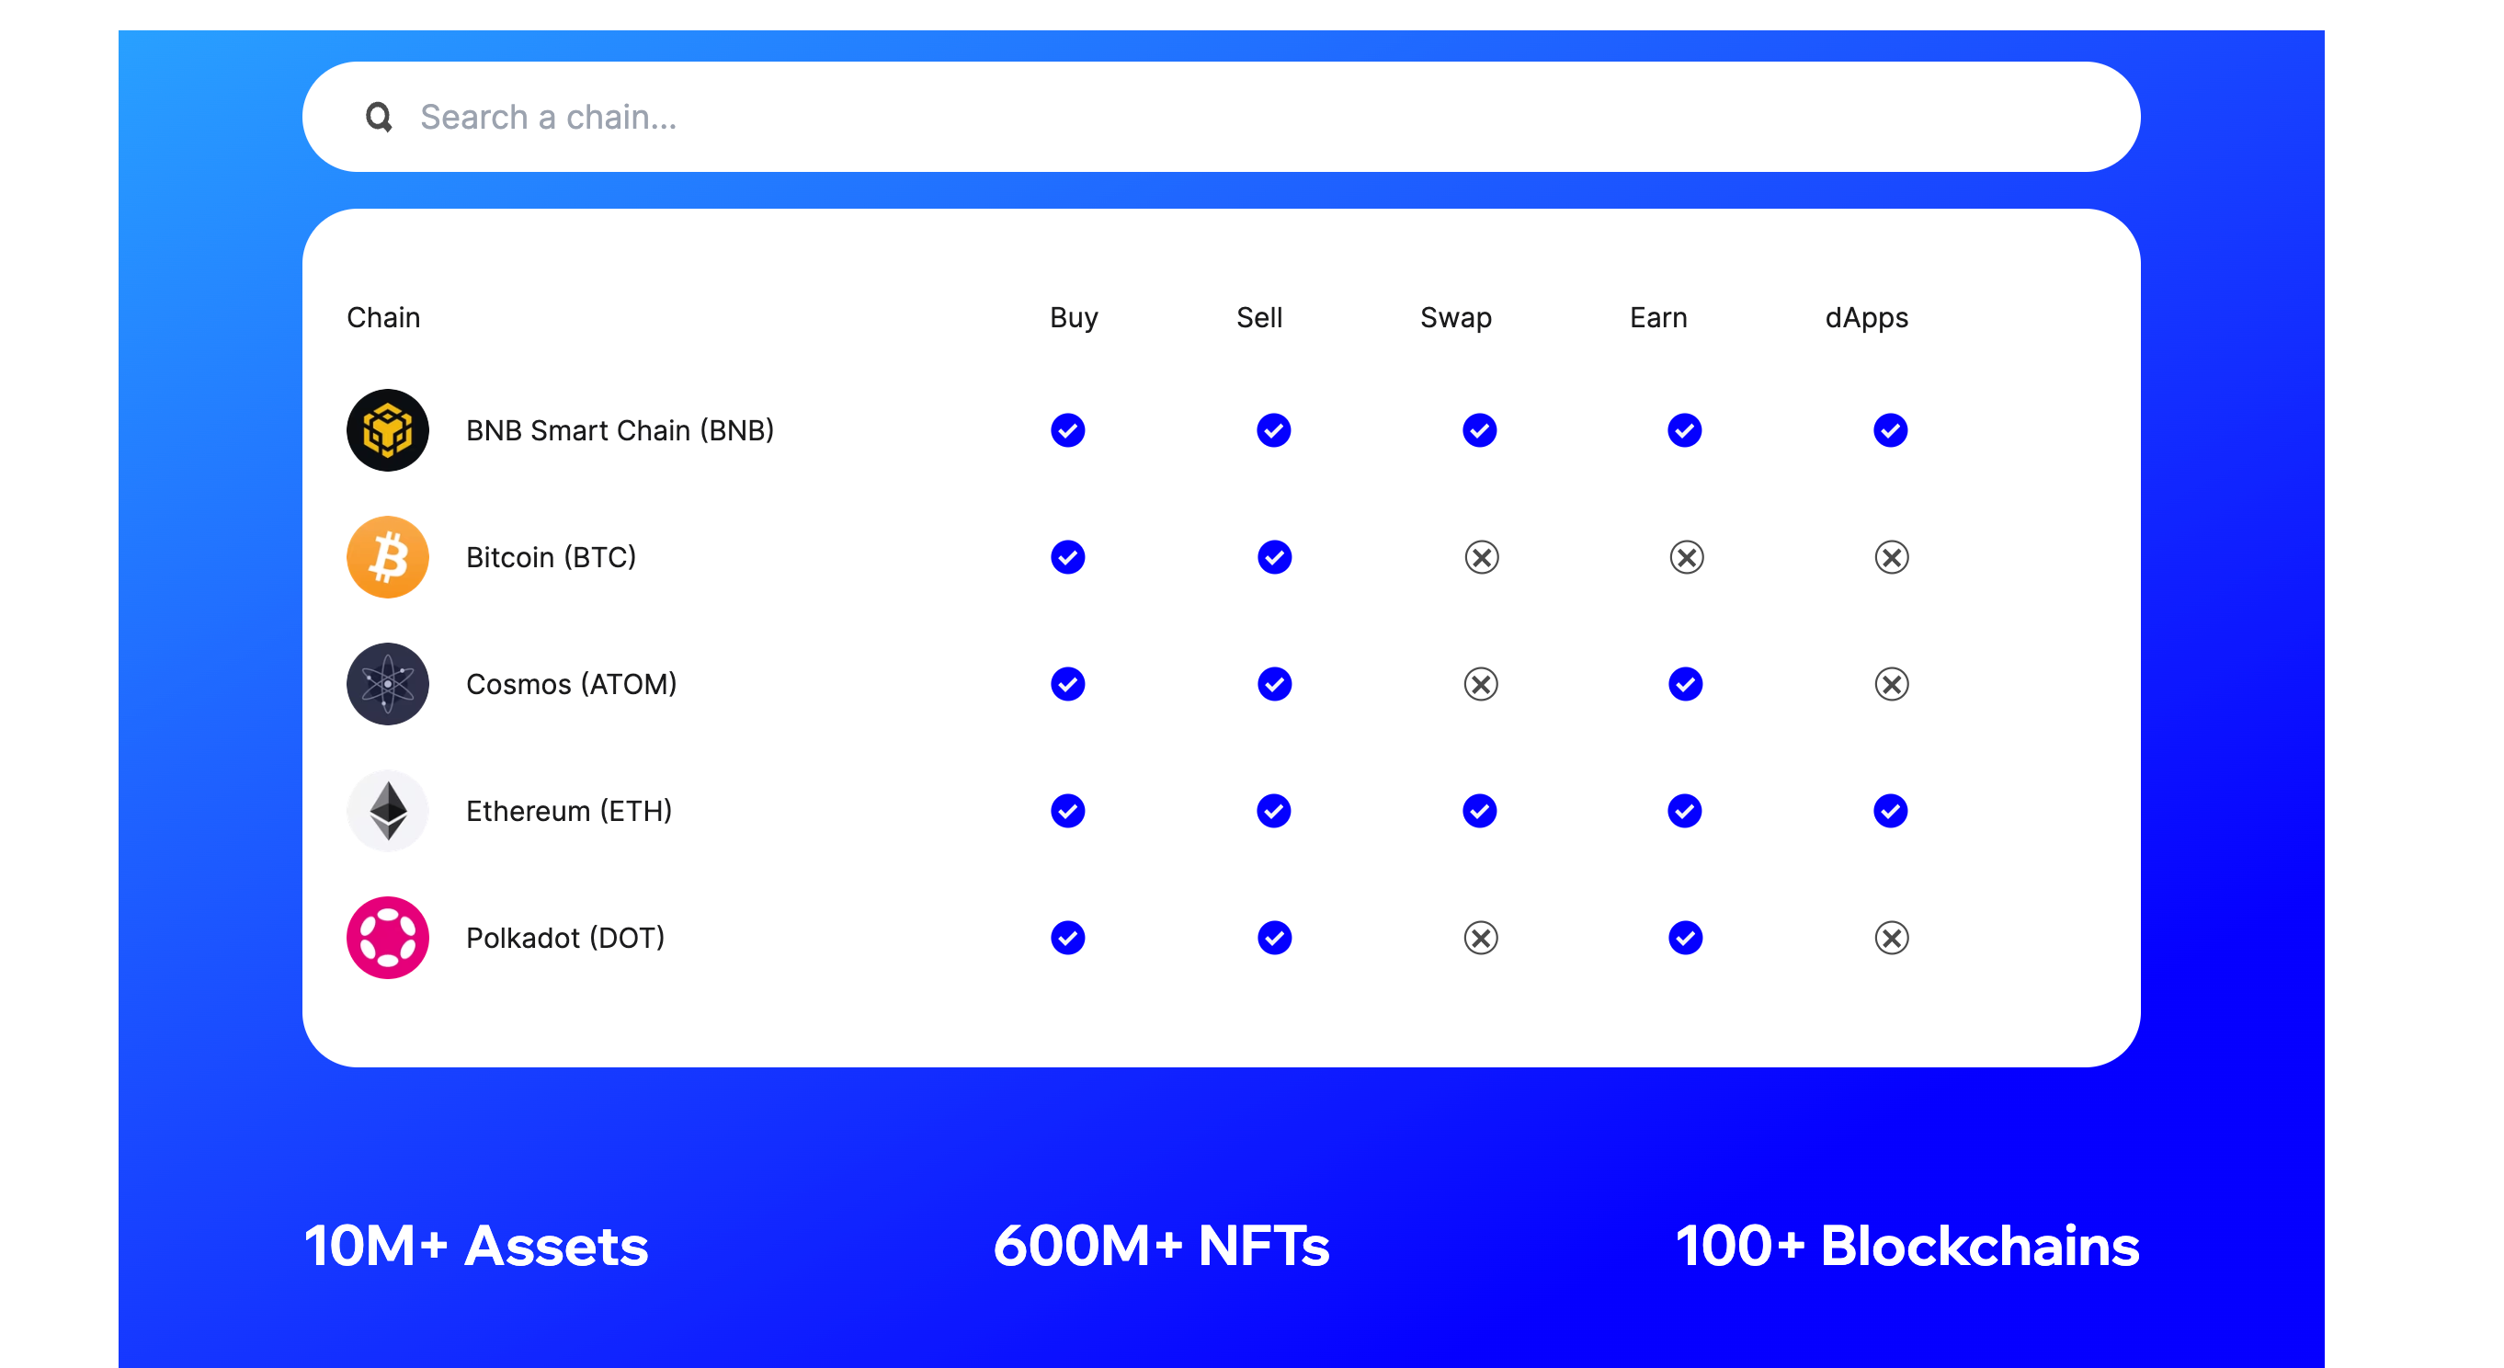Click the Chain column header
Viewport: 2504px width, 1368px height.
pos(383,317)
